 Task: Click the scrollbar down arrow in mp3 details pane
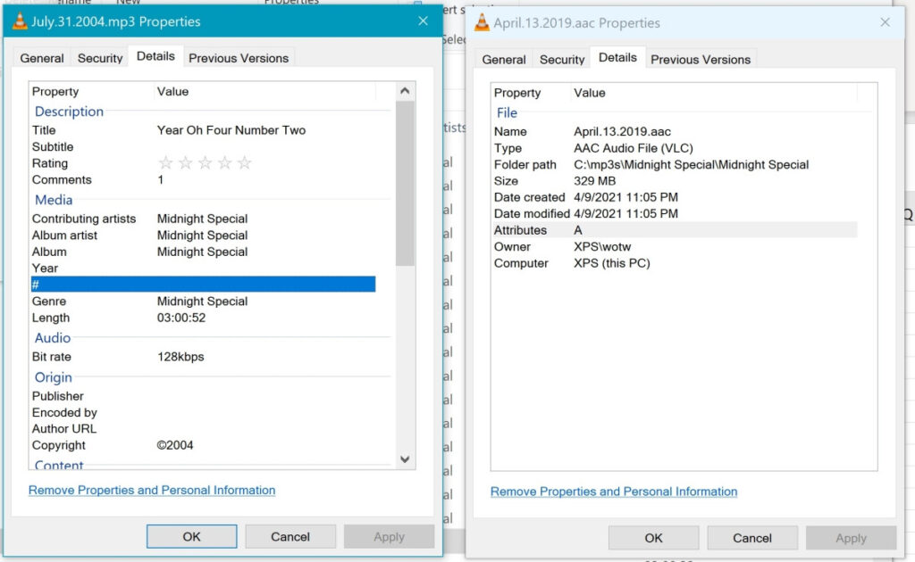(x=405, y=459)
